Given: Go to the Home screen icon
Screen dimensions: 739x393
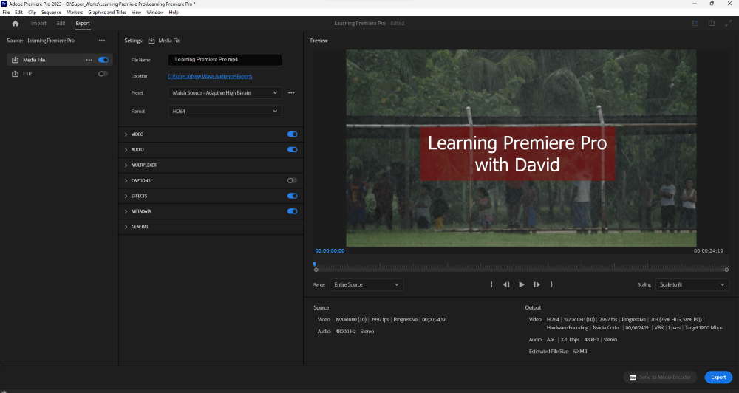Looking at the screenshot, I should 15,23.
